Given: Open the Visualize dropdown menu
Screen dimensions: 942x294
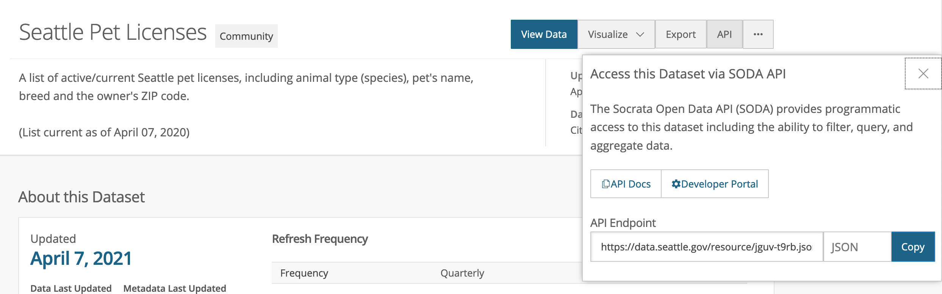Looking at the screenshot, I should (x=608, y=34).
